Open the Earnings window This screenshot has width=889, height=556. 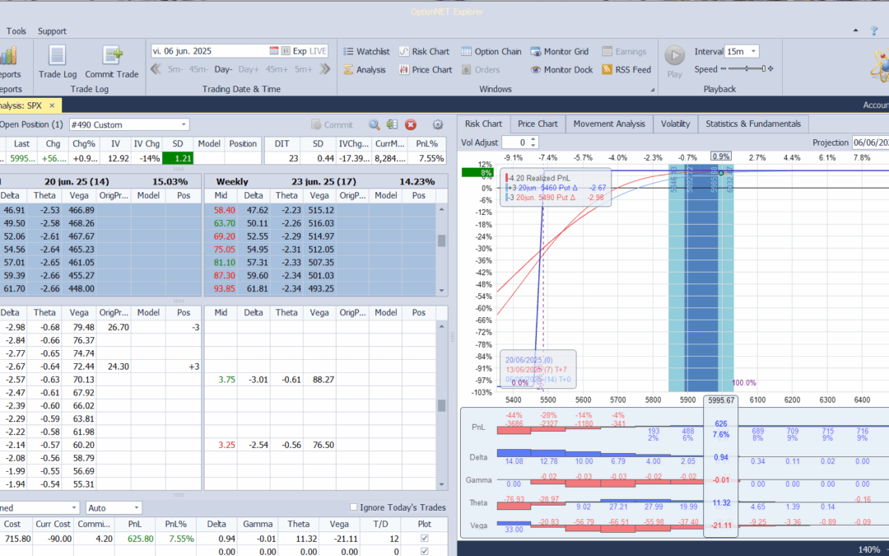point(624,52)
